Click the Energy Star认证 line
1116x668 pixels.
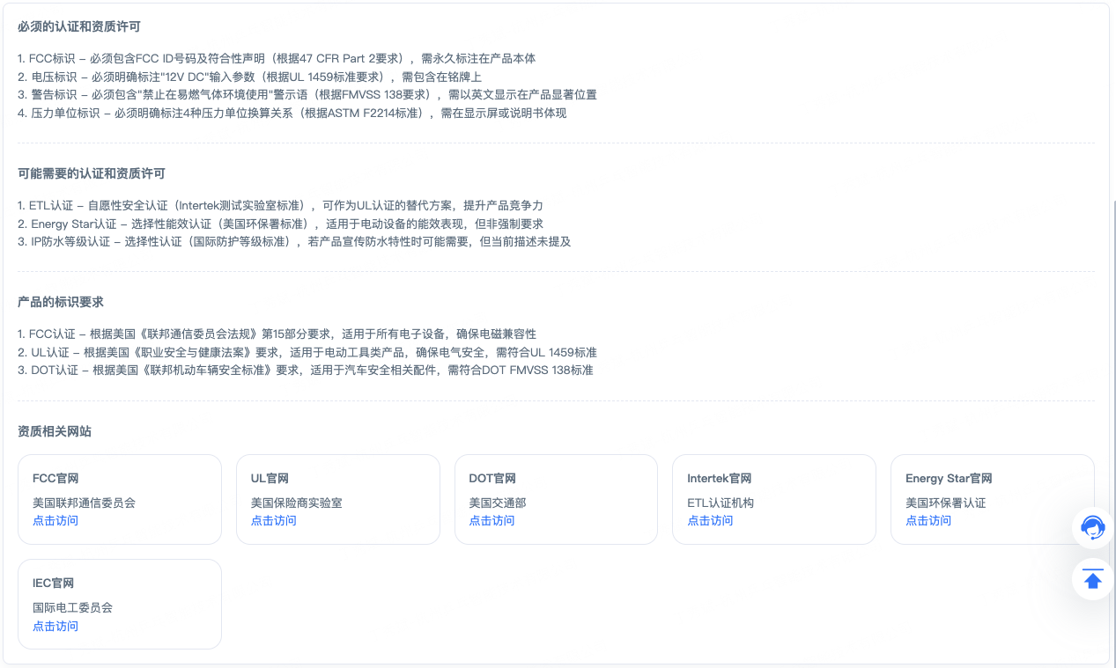click(x=281, y=224)
